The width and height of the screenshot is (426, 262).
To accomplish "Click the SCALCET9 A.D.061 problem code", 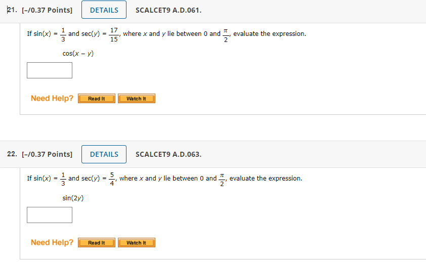I will coord(168,10).
